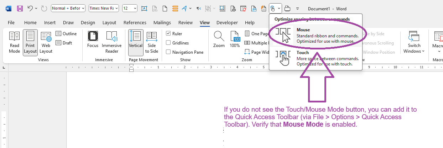The image size is (443, 148).
Task: Click the paragraph marks icon in Quick Access Toolbar
Action: (199, 8)
